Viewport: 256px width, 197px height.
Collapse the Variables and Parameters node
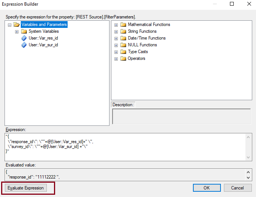tap(10, 25)
